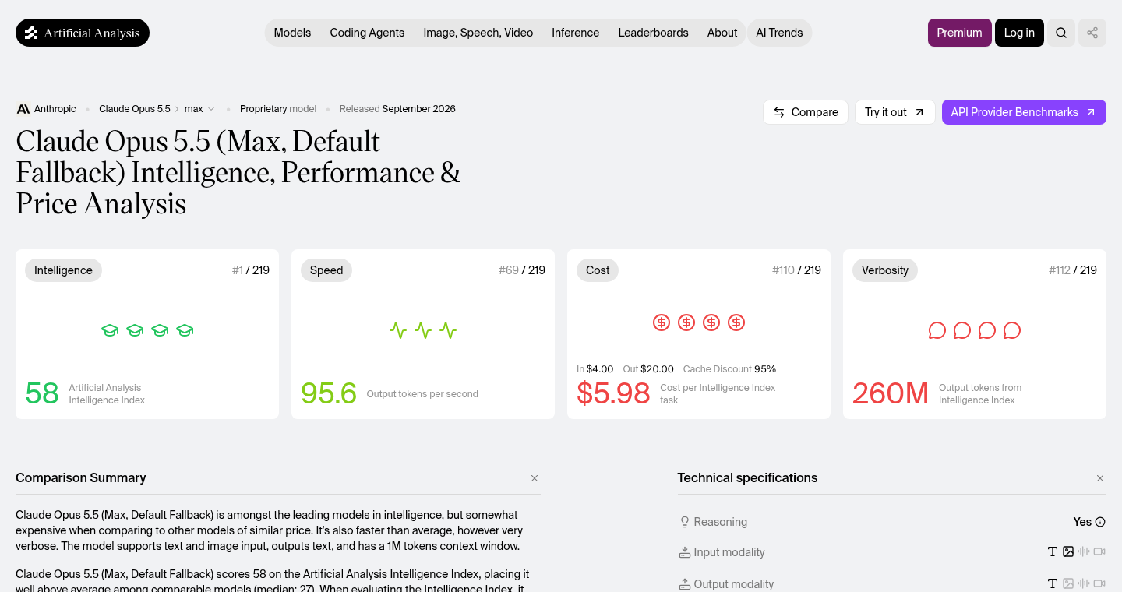Viewport: 1122px width, 592px height.
Task: Click the Input modality row icons
Action: click(x=1076, y=551)
